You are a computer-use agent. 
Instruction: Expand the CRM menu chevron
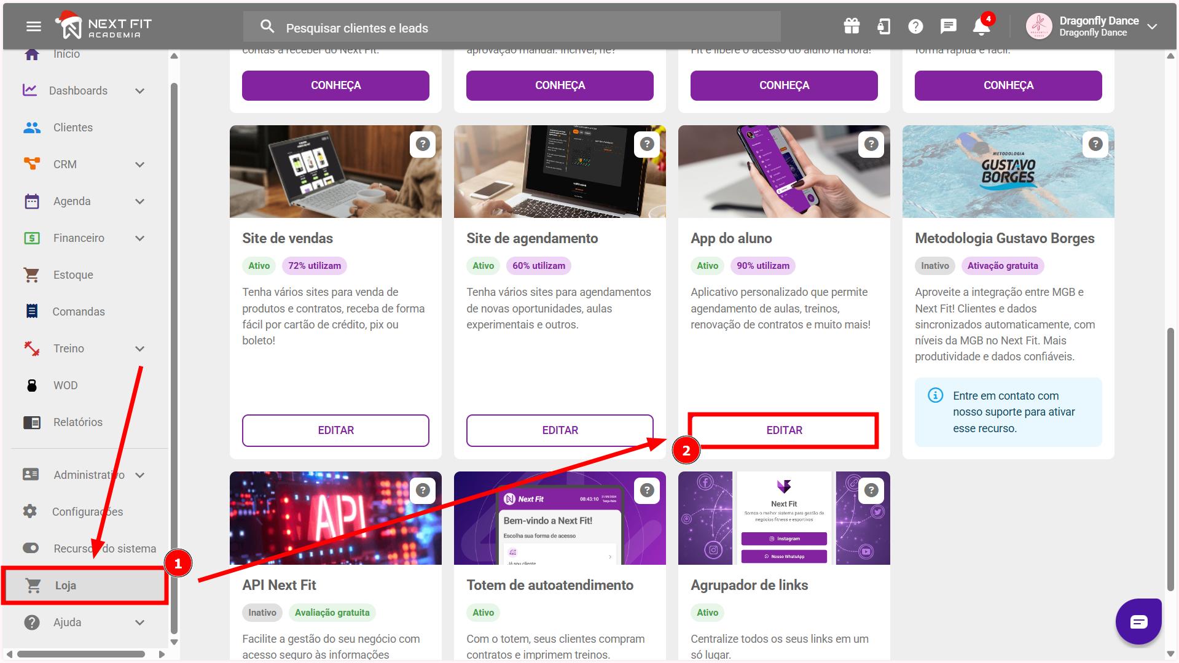140,165
